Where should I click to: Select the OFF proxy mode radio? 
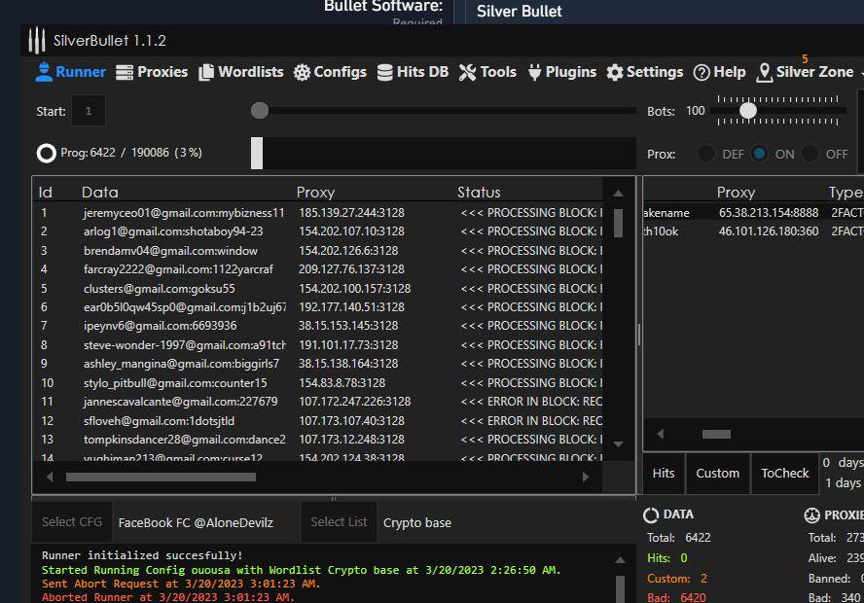click(810, 154)
